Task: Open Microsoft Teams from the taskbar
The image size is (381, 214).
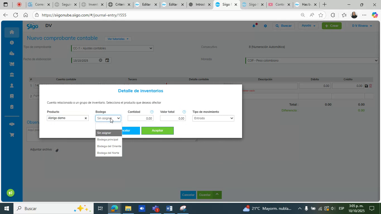Action: [x=155, y=208]
